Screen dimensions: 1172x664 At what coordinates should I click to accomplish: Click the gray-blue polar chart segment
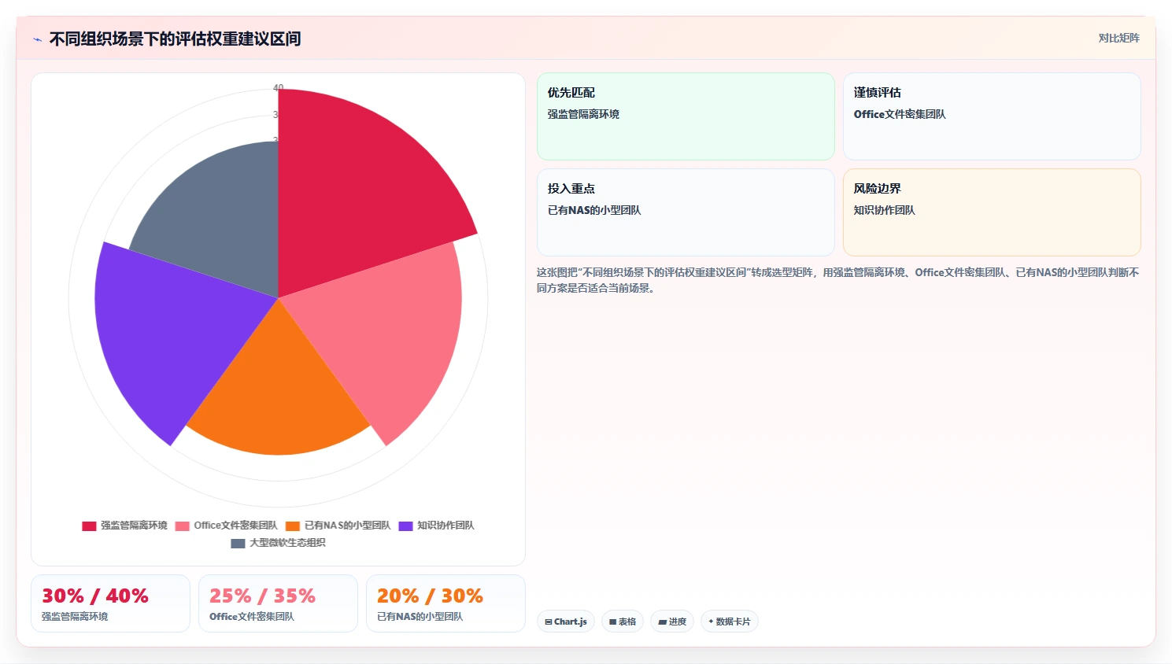[220, 212]
